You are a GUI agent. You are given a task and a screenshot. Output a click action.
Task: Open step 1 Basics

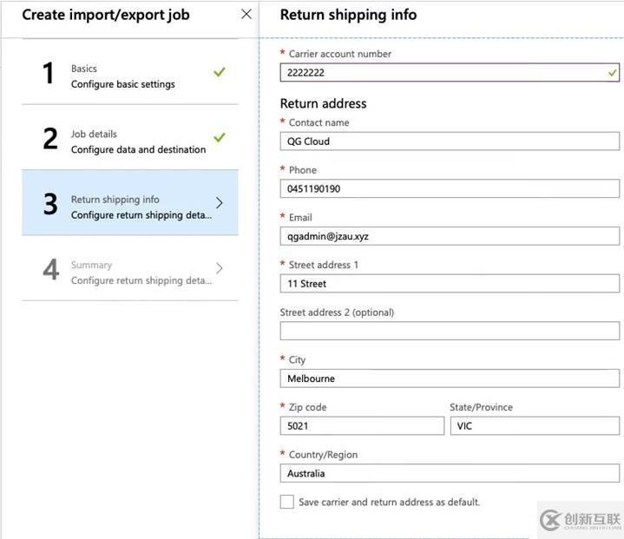point(129,72)
